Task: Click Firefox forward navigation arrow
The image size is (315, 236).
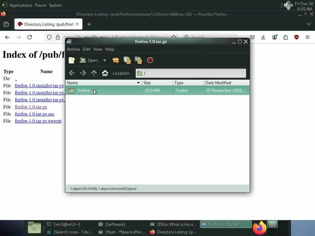Action: [x=18, y=37]
